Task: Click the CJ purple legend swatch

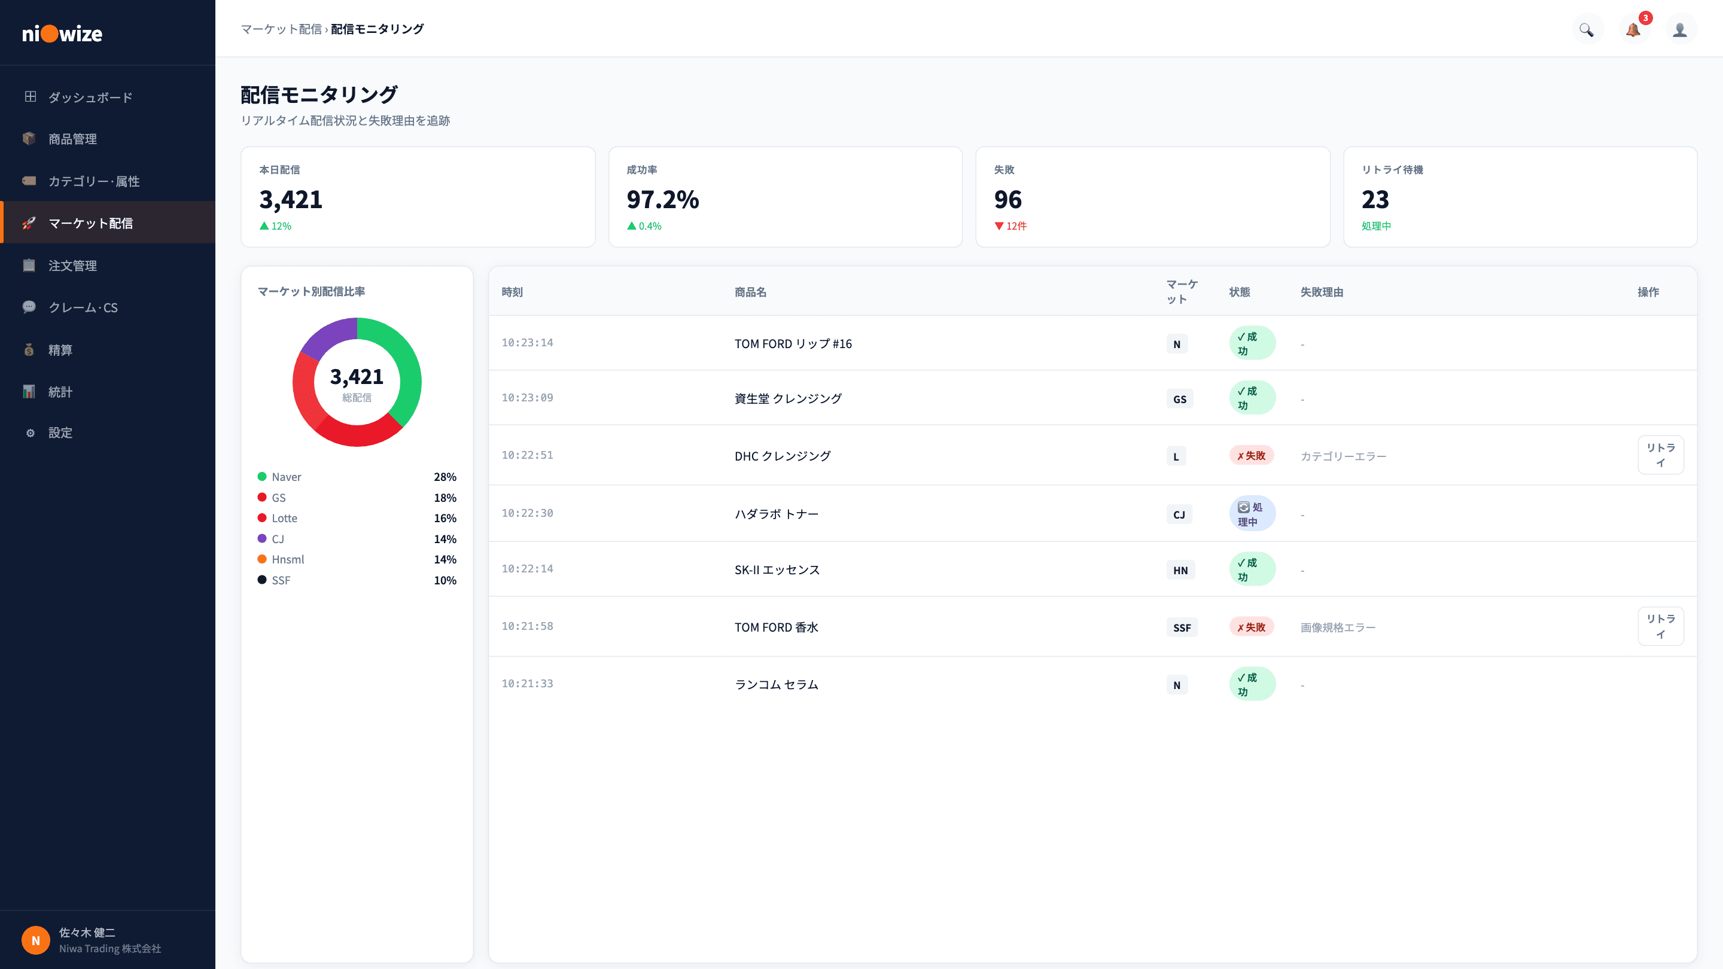Action: click(262, 538)
